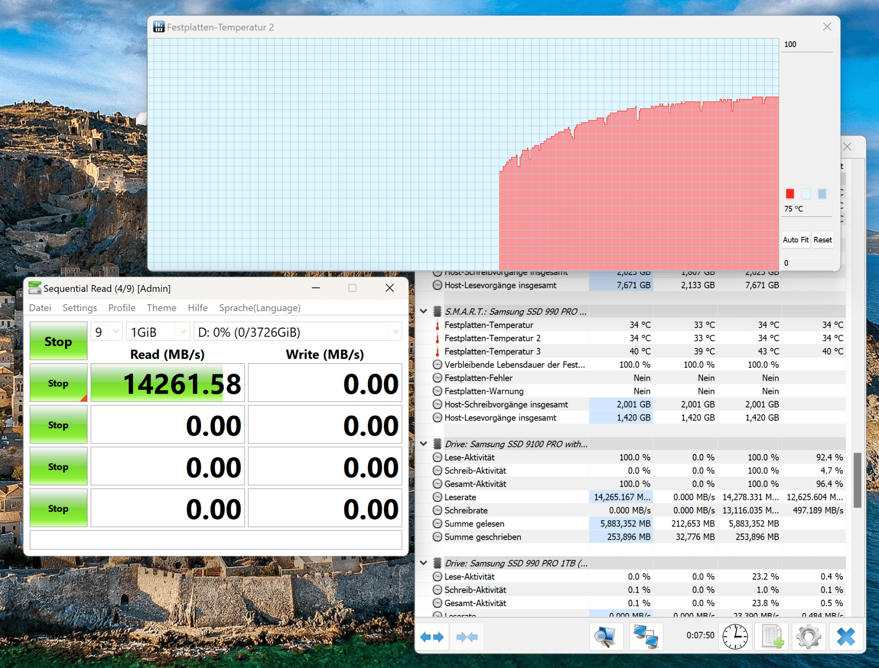Click the Festplatten-Temperatur 2 window icon
The image size is (879, 668).
[x=159, y=27]
